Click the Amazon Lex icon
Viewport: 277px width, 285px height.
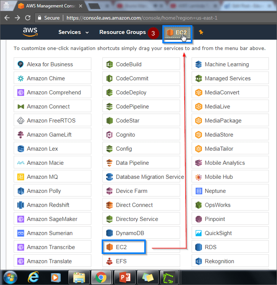point(21,149)
